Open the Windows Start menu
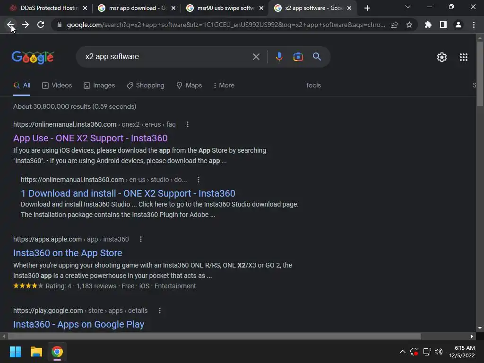484x363 pixels. pos(15,352)
